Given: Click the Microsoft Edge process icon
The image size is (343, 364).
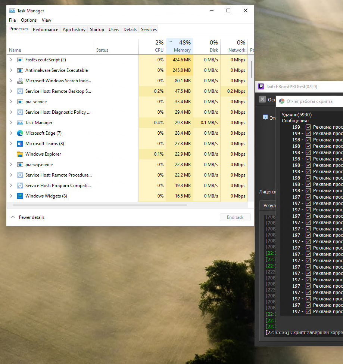Looking at the screenshot, I should click(x=20, y=133).
